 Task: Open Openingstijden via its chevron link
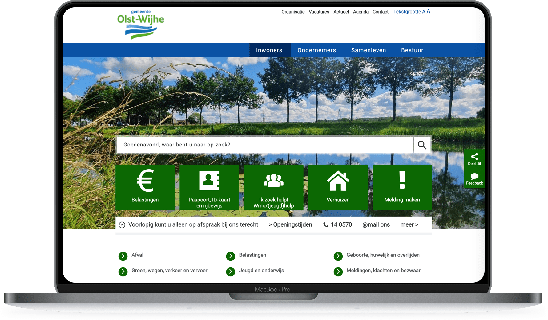tap(290, 224)
